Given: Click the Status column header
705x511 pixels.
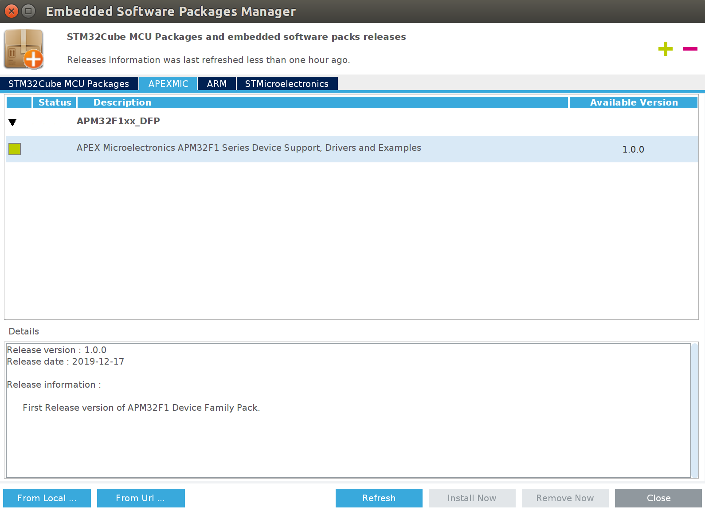Looking at the screenshot, I should pos(55,102).
